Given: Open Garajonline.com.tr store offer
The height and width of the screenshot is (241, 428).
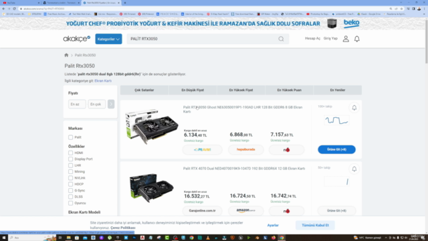Looking at the screenshot, I should click(202, 211).
